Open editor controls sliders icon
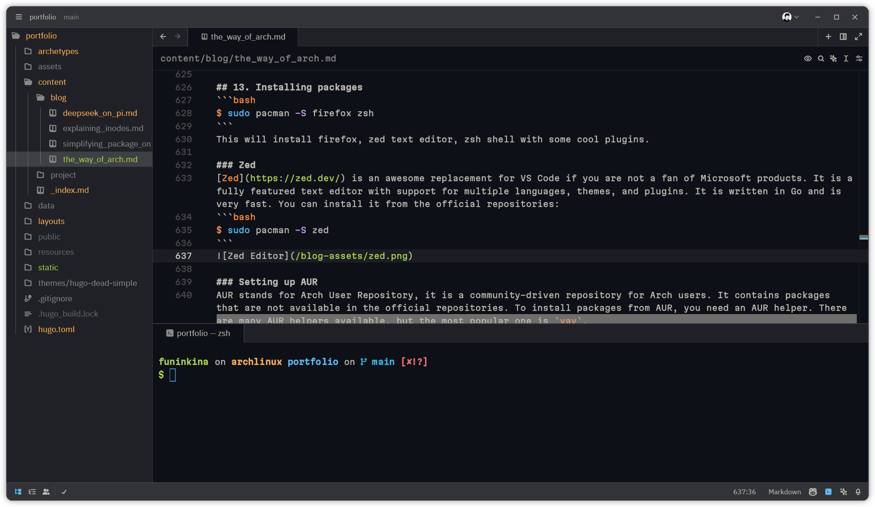This screenshot has width=875, height=507. coord(859,58)
